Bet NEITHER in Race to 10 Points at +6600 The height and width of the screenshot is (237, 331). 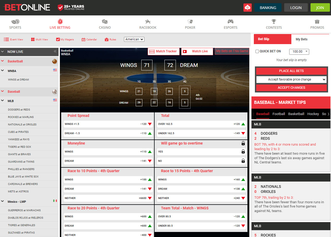107,198
